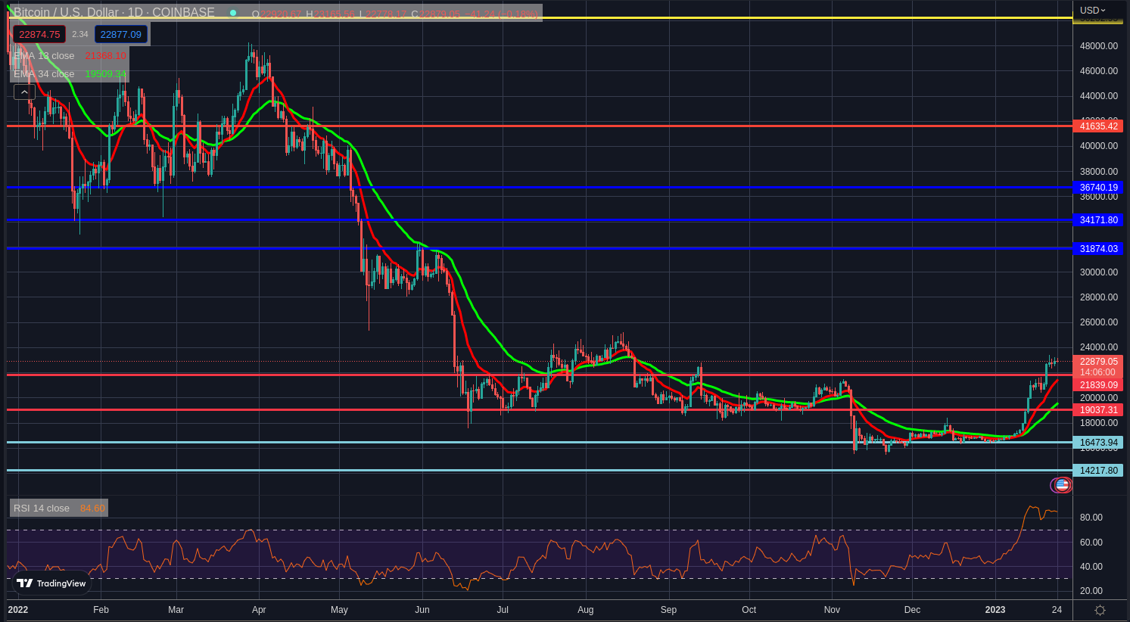1130x622 pixels.
Task: Click the Feb label on time axis
Action: pyautogui.click(x=101, y=610)
